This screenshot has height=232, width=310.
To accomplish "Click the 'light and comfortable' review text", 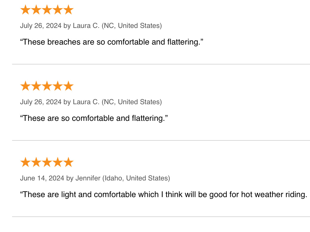I will point(164,195).
